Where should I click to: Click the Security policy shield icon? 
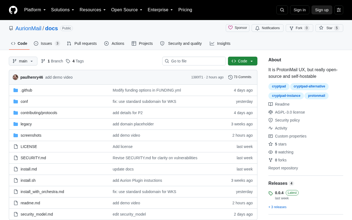point(271,120)
